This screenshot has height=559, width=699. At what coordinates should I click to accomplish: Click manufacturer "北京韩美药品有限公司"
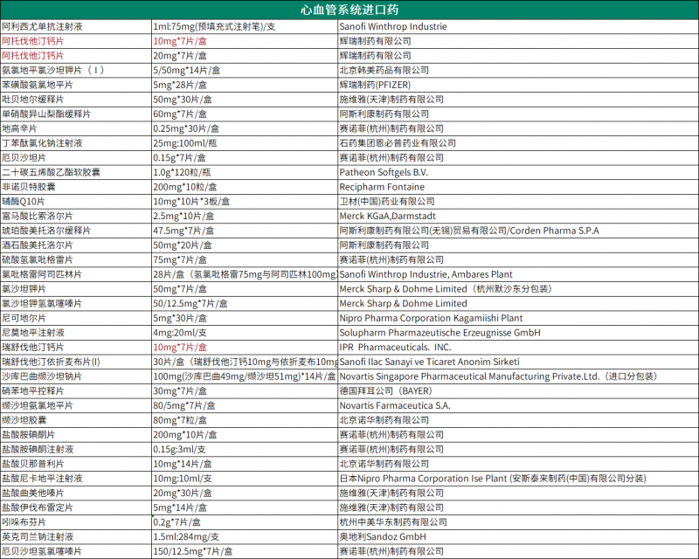[x=384, y=70]
